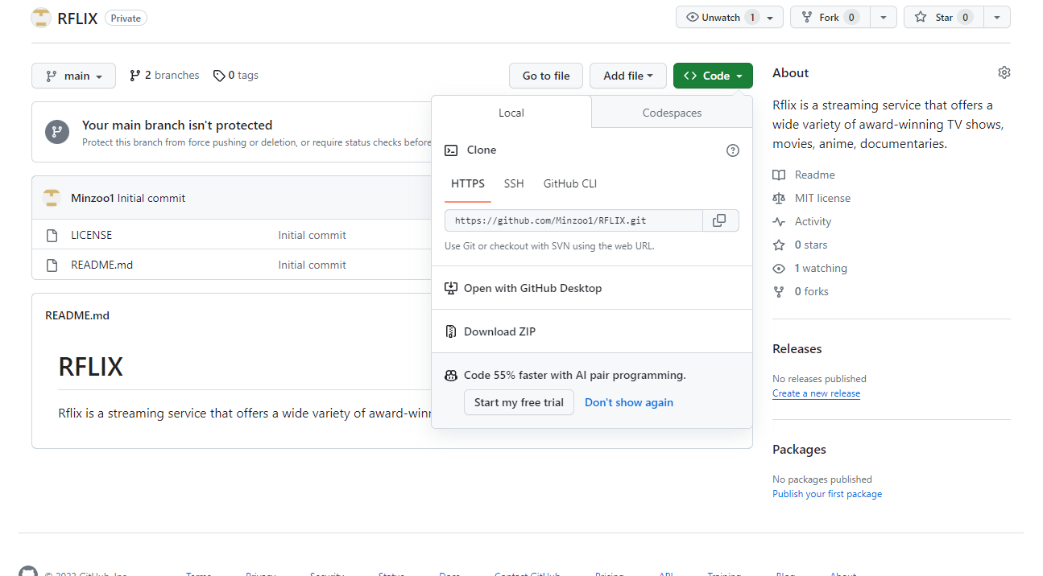Switch to the Local tab

[x=511, y=113]
